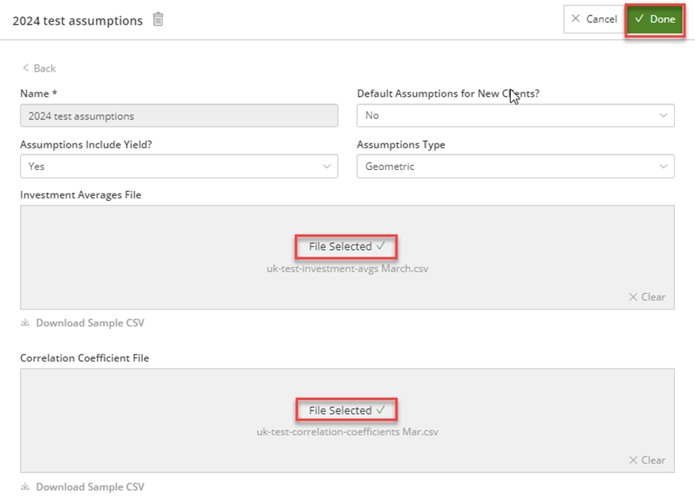This screenshot has height=498, width=695.
Task: Click the checkmark icon on Done button
Action: [639, 18]
